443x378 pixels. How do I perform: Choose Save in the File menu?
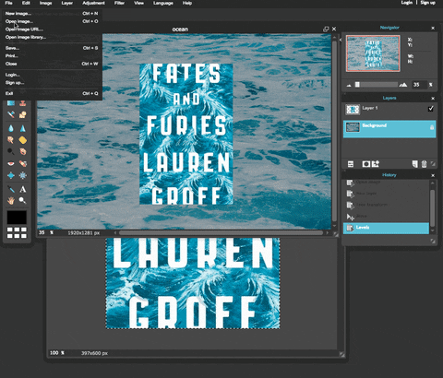click(x=52, y=48)
